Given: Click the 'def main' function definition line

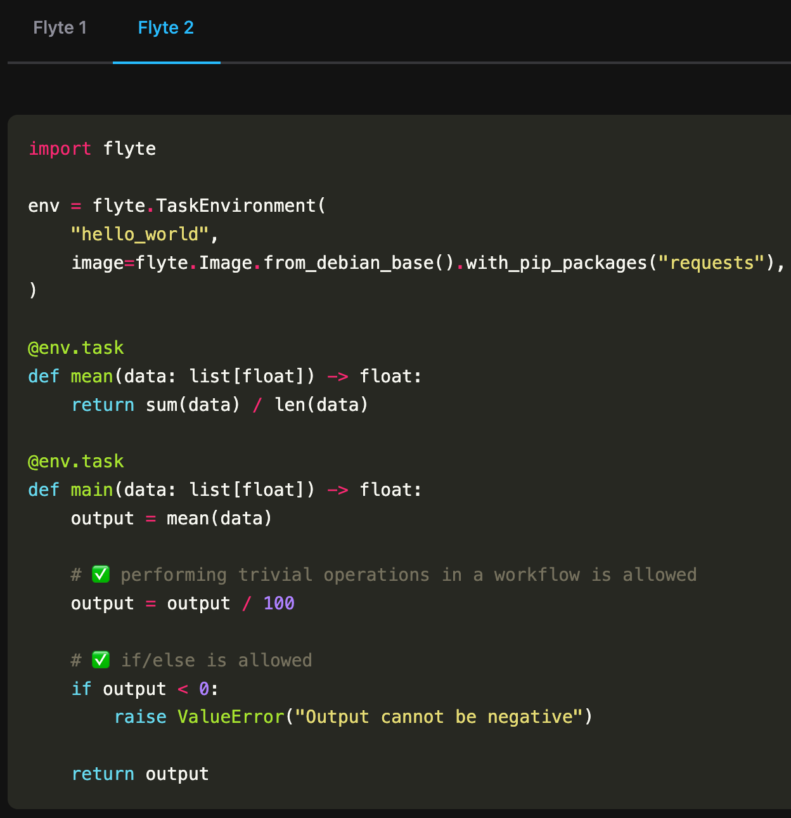Looking at the screenshot, I should pos(225,490).
